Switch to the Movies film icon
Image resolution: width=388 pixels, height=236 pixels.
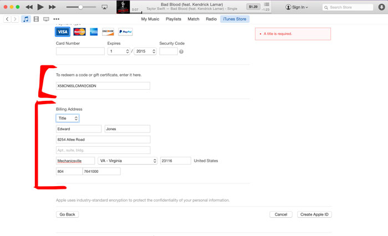36,19
